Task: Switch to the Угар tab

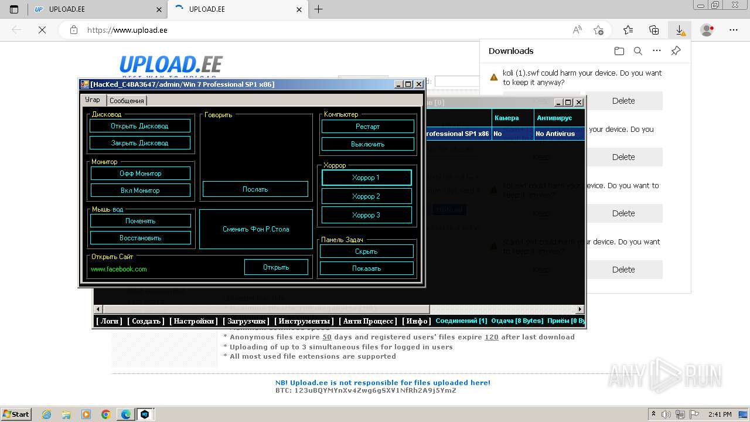Action: [x=93, y=100]
